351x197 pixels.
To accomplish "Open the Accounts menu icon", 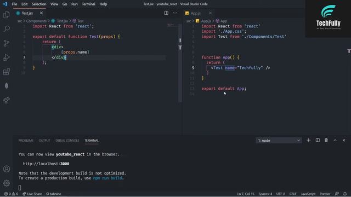I will pos(7,169).
